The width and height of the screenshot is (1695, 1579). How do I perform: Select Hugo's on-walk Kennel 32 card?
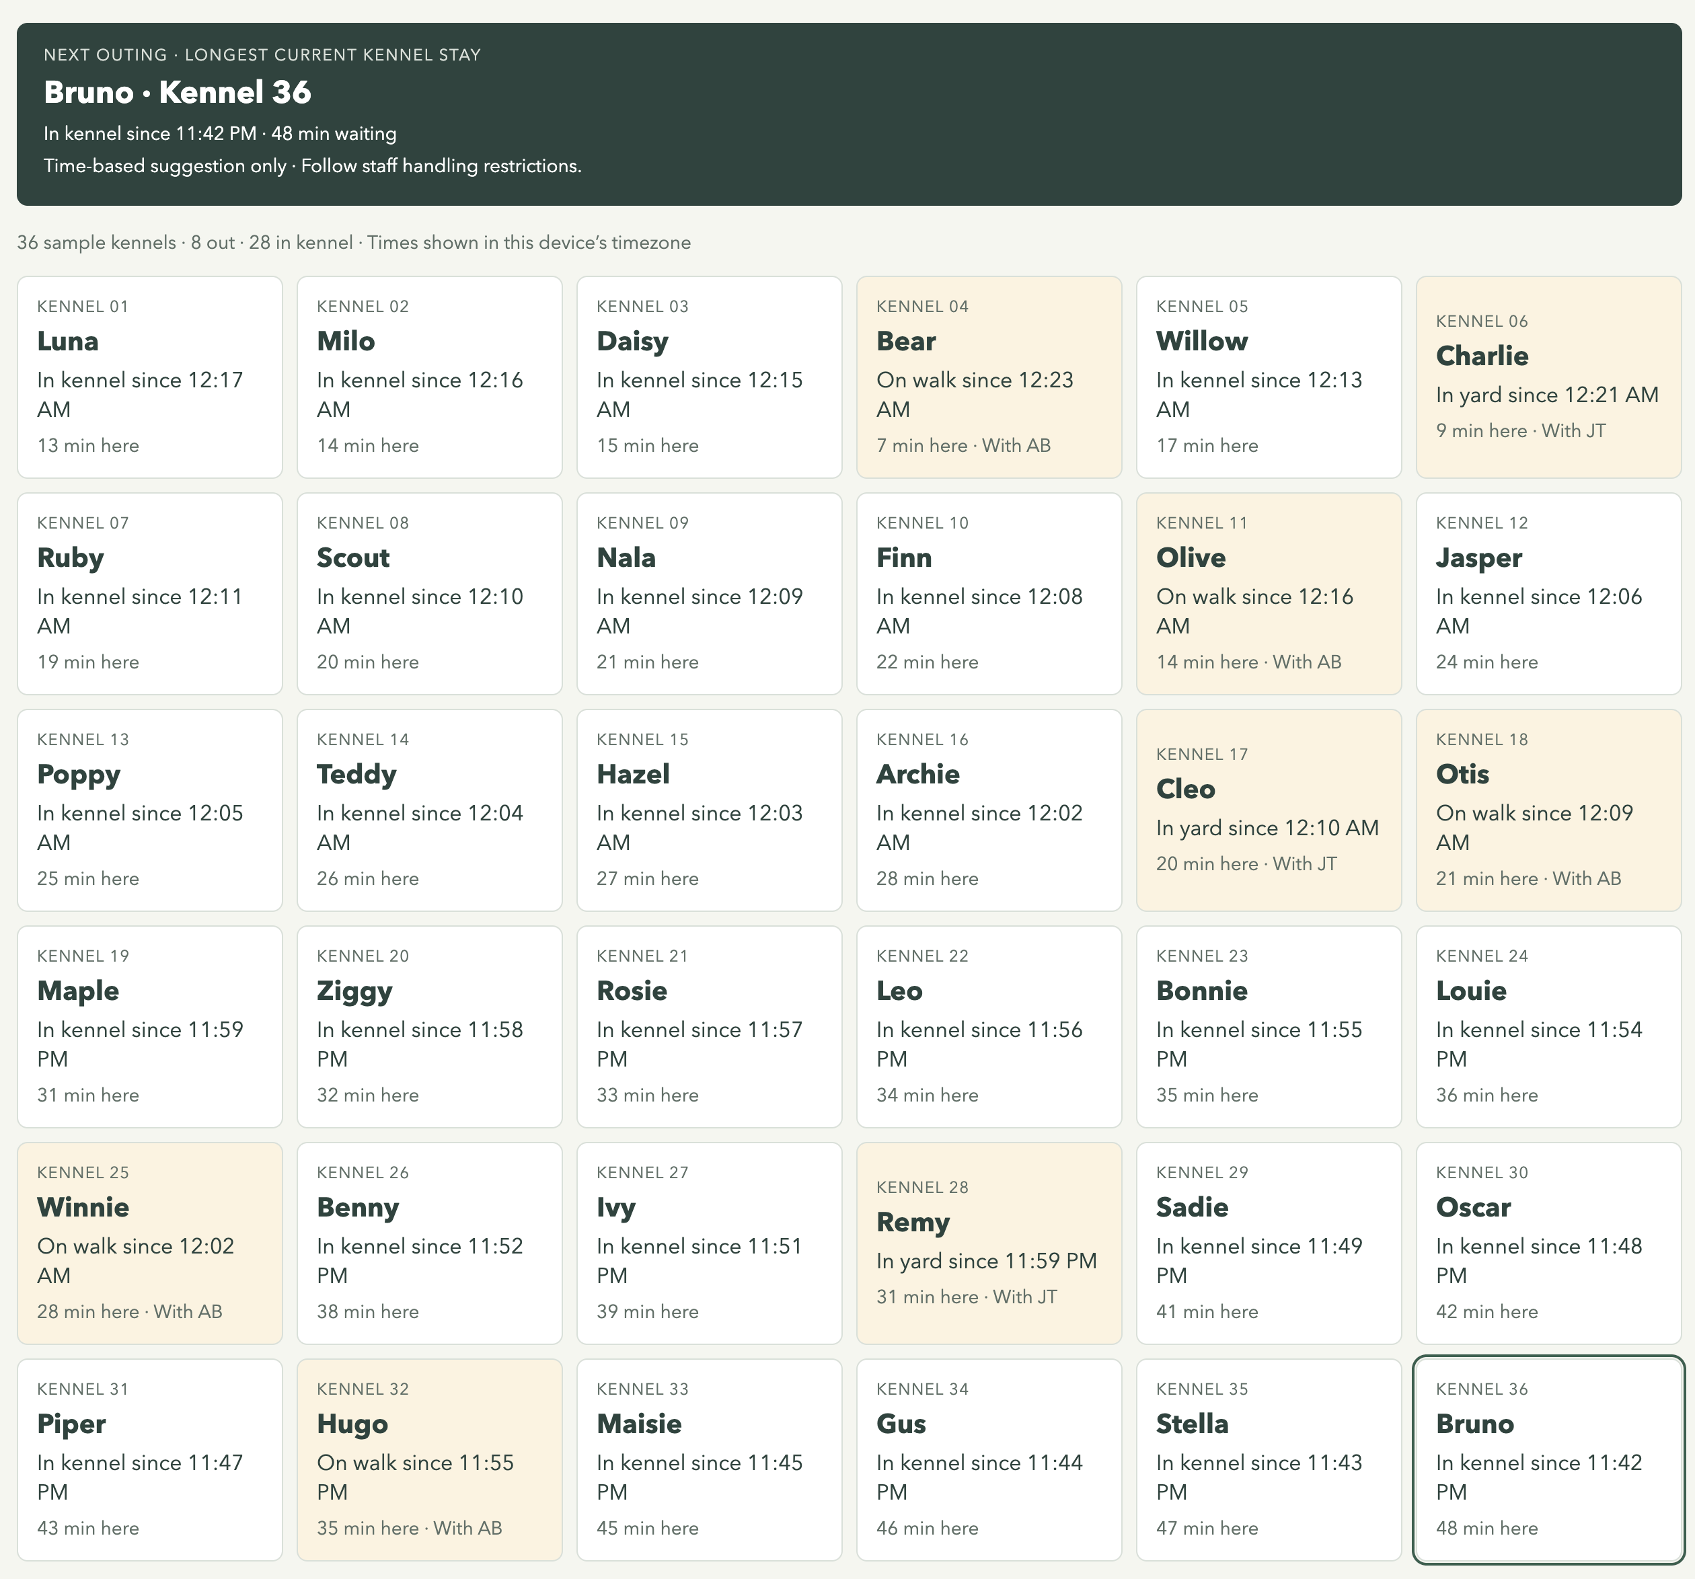(x=430, y=1460)
